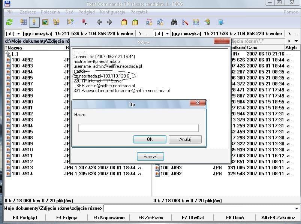Click the floppy disk icon in title bar

[x=7, y=3]
